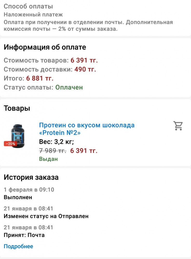Click the 'История заказа' section heading
The image size is (191, 259).
31,177
